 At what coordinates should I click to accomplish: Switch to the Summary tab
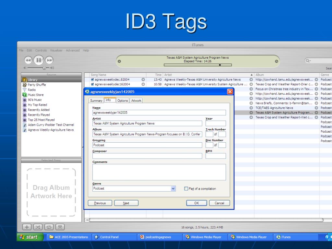pyautogui.click(x=96, y=101)
